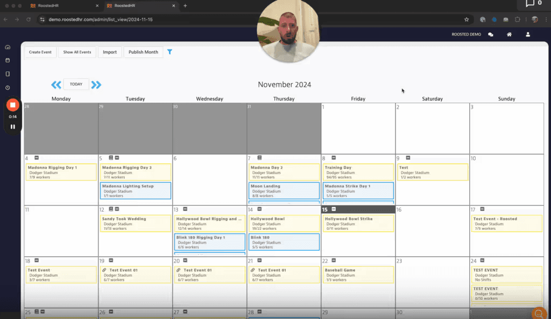551x319 pixels.
Task: Collapse day 9 with its minus icon
Action: 408,158
